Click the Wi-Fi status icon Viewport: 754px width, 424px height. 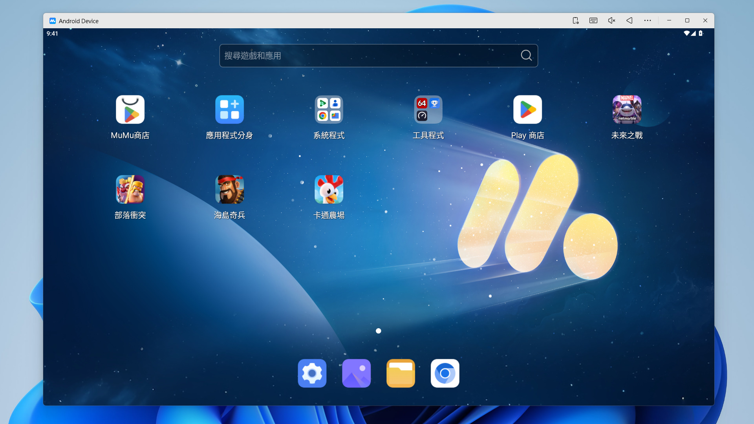(x=686, y=33)
